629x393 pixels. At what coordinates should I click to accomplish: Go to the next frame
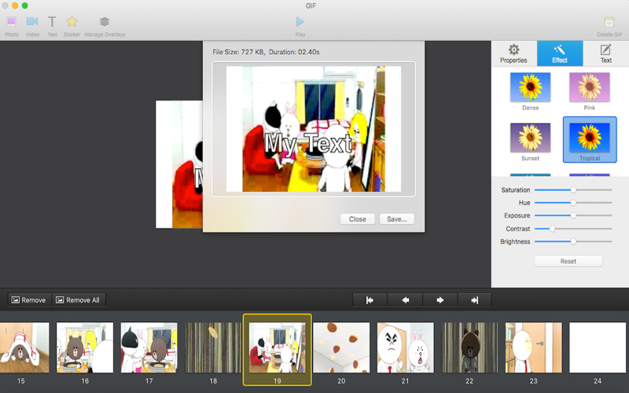(440, 300)
